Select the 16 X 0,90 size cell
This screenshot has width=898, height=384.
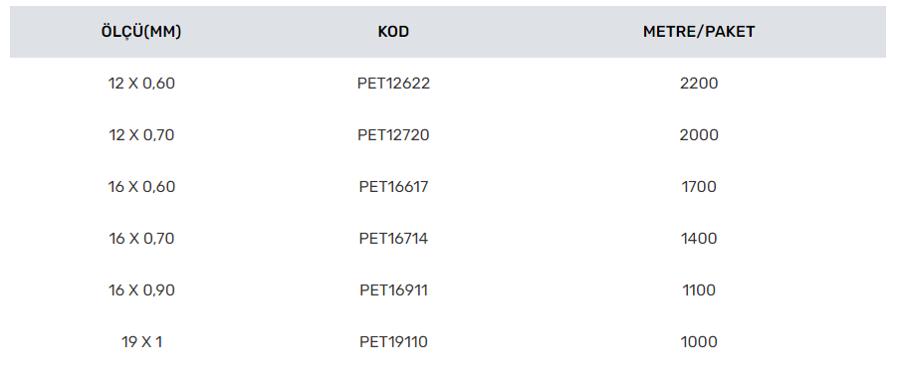141,290
